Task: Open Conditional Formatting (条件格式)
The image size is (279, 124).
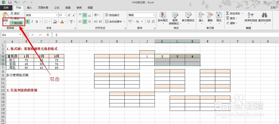Action: pyautogui.click(x=163, y=18)
